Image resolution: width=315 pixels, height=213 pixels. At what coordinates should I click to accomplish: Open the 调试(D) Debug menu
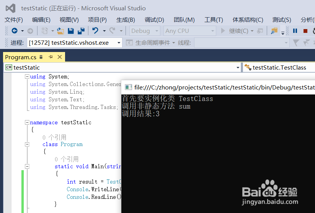pos(154,20)
